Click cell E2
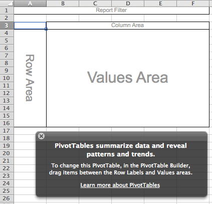This screenshot has width=212, height=204. (x=160, y=18)
